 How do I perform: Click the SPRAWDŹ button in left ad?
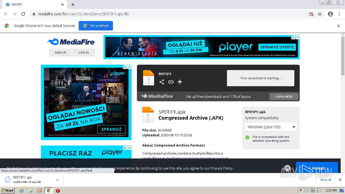pos(111,129)
